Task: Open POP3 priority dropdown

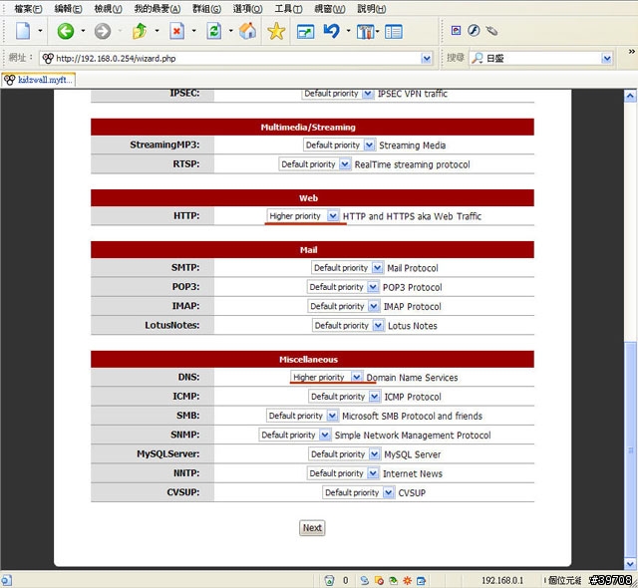Action: click(343, 287)
